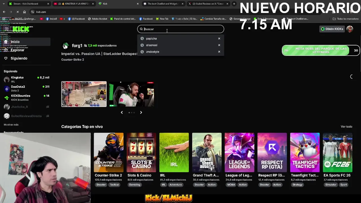Remove papicha from recent searches
Image resolution: width=361 pixels, height=203 pixels.
coord(219,39)
